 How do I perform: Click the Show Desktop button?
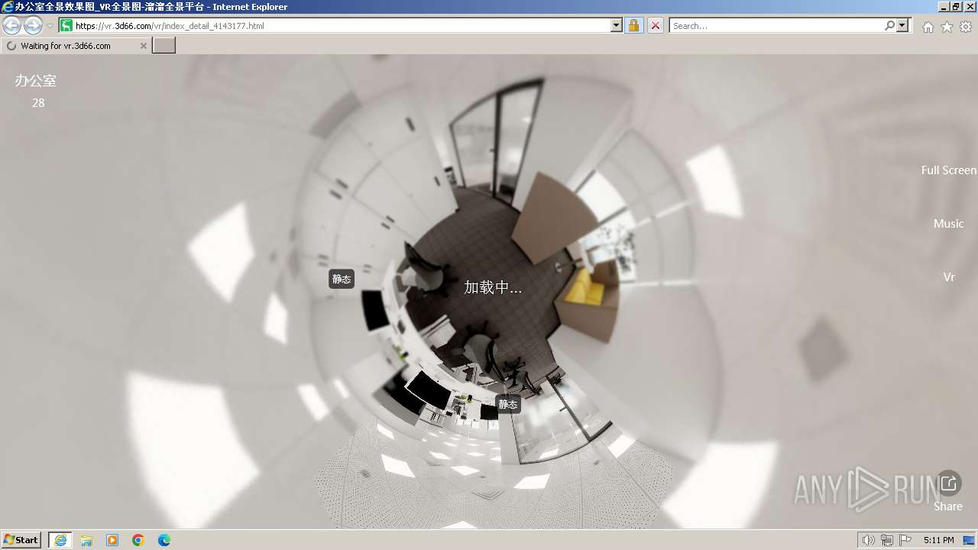tap(970, 540)
